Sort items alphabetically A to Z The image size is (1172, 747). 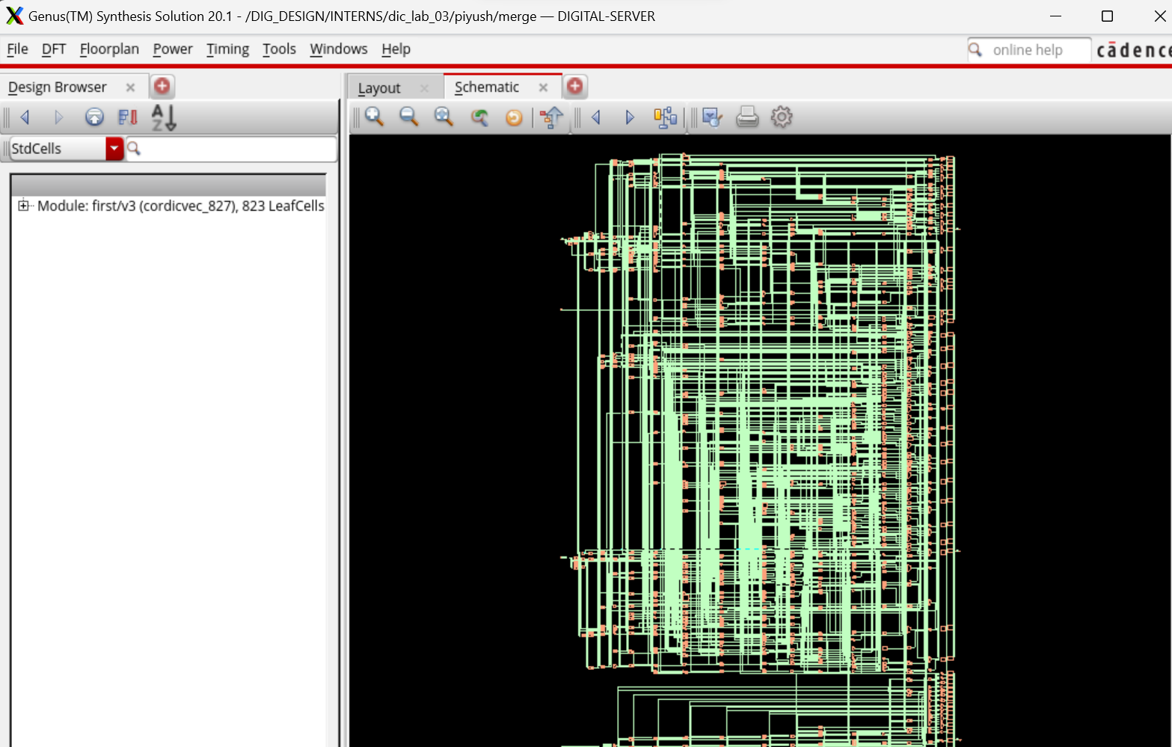point(163,117)
